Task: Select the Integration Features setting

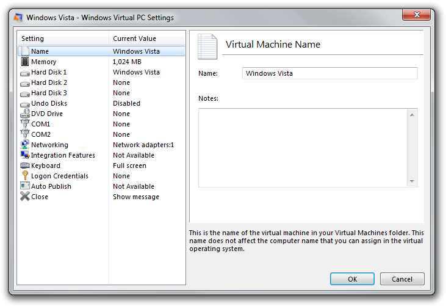Action: pos(63,155)
